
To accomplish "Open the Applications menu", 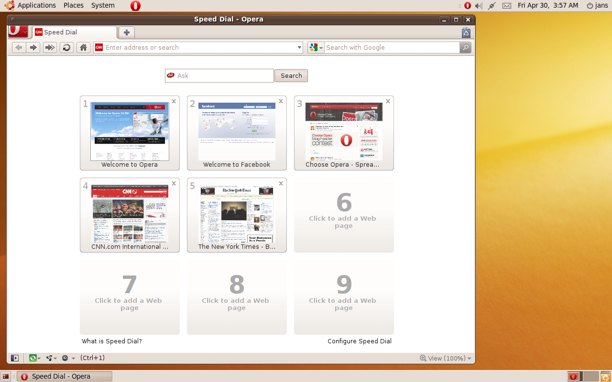I will [x=37, y=5].
